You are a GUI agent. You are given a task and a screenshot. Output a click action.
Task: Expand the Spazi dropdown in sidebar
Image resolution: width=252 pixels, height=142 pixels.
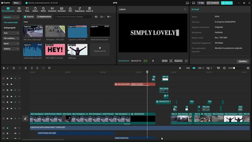click(x=11, y=43)
